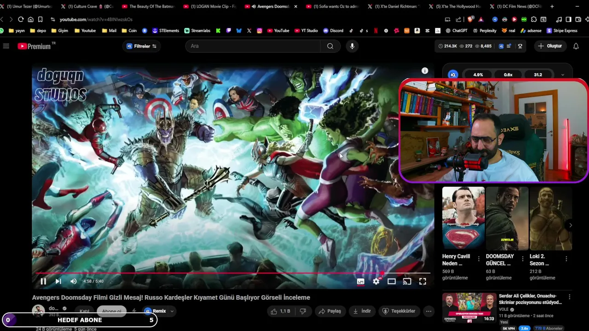Open the Coin bookmarks folder
This screenshot has height=331, width=589.
(129, 31)
